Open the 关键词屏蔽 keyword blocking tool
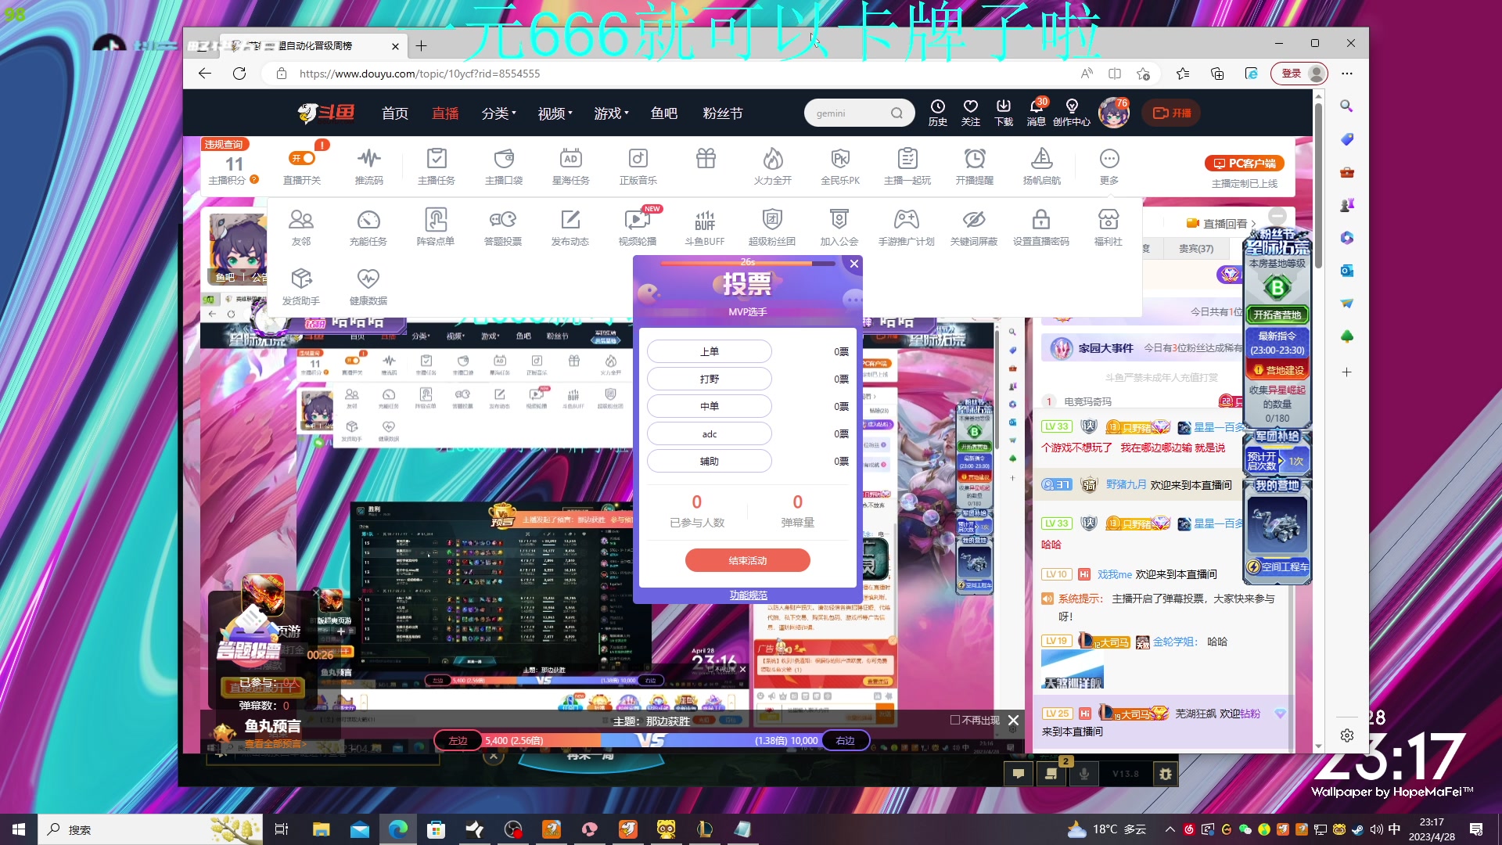Viewport: 1502px width, 845px height. pos(973,226)
